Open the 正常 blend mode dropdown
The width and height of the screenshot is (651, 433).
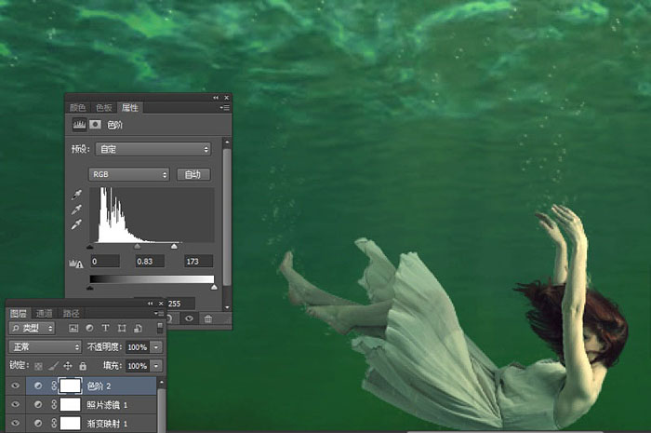[x=45, y=346]
